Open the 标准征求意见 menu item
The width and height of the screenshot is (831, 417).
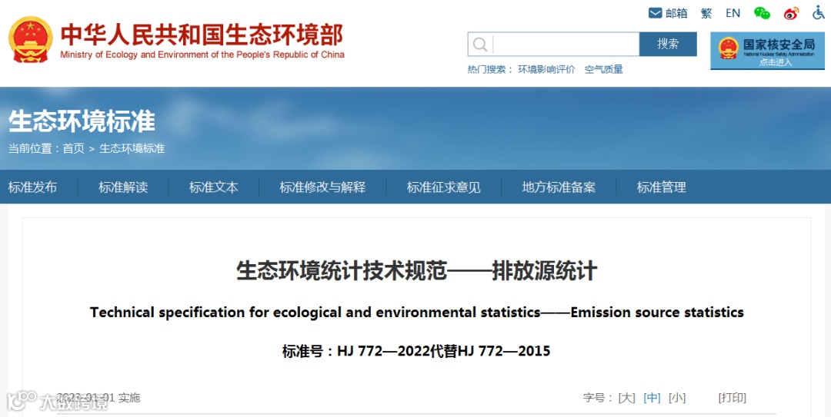(x=444, y=187)
